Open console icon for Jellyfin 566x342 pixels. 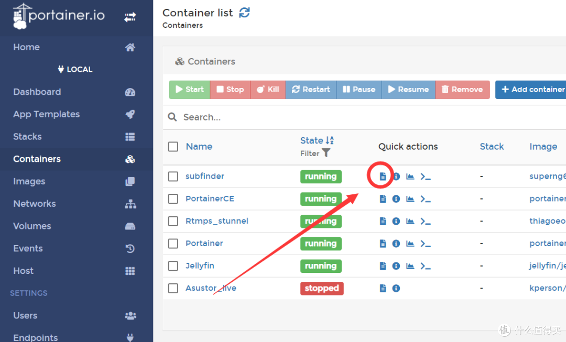[426, 266]
